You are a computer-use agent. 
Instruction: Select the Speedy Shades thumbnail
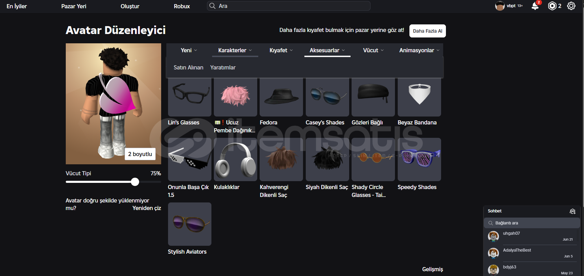pos(419,159)
